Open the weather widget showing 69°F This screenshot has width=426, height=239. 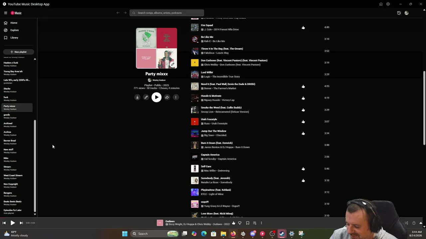[16, 234]
